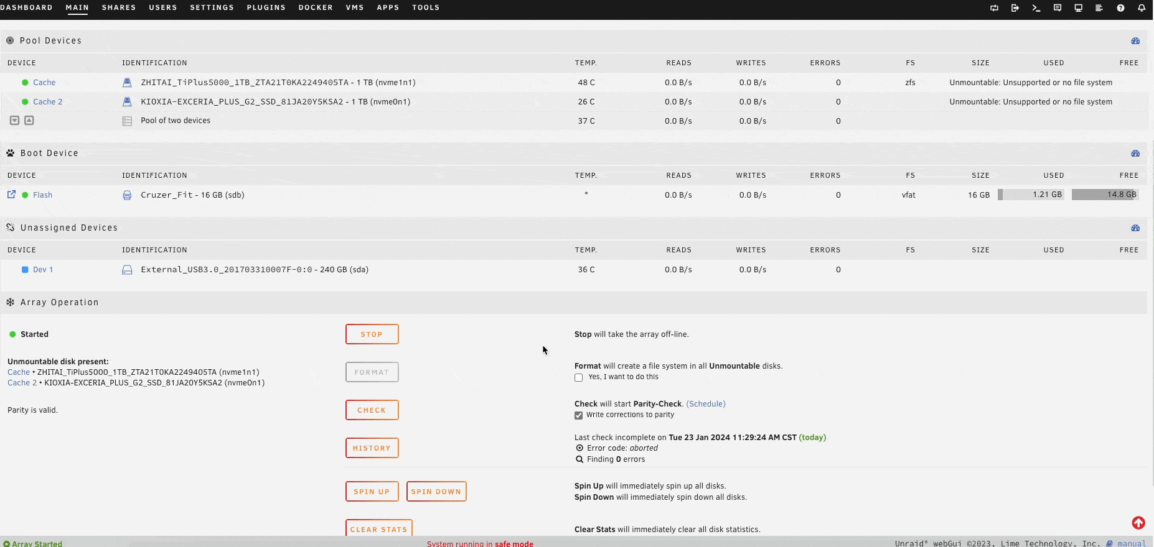
Task: Open the Users tab
Action: tap(163, 7)
